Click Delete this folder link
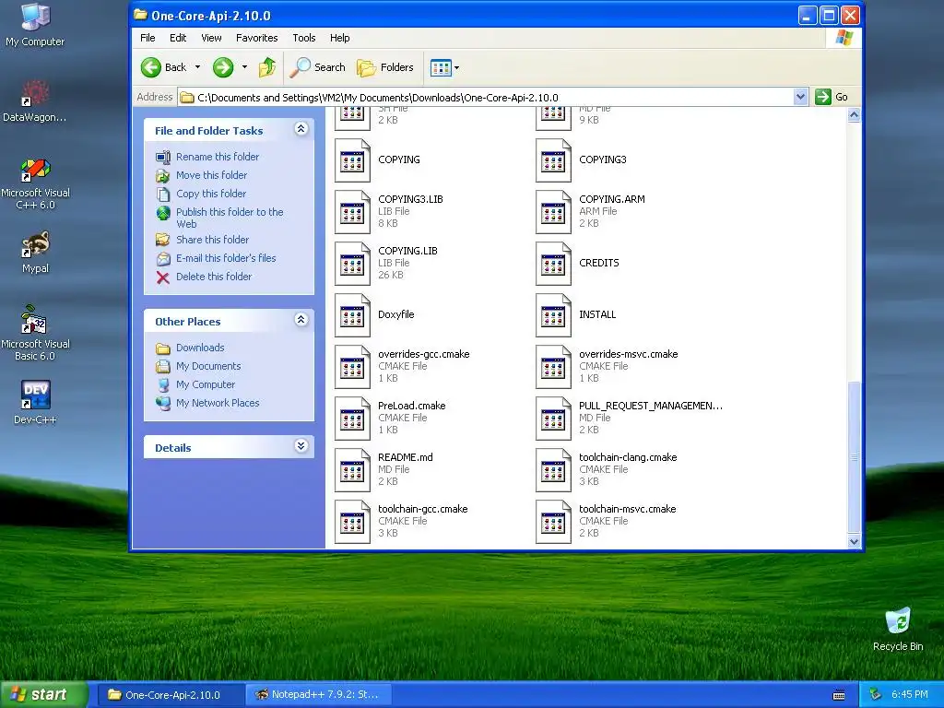Viewport: 944px width, 708px height. [214, 277]
